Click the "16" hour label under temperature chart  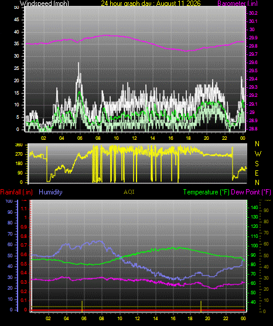coord(173,318)
